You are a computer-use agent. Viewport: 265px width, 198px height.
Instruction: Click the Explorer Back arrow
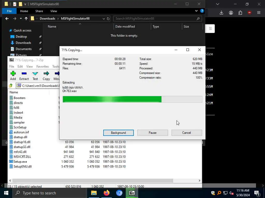(7, 19)
